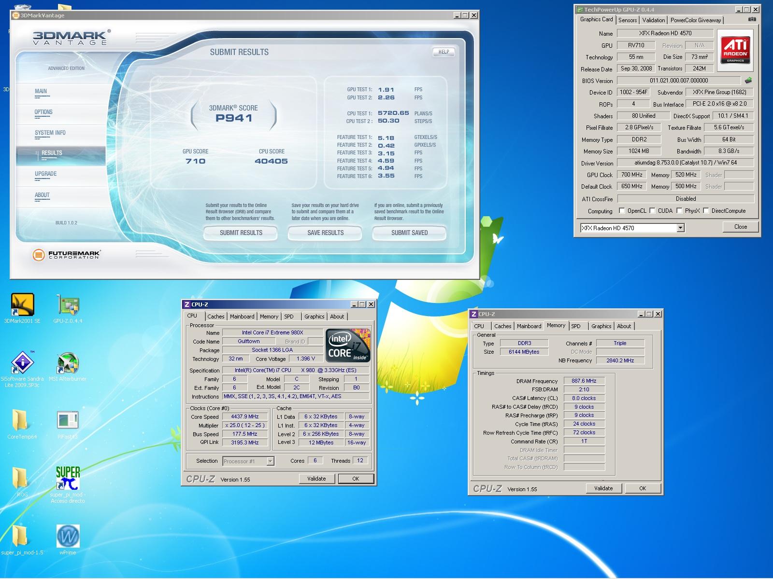Click OK in CPU-Z CPU window
773x579 pixels.
point(356,479)
